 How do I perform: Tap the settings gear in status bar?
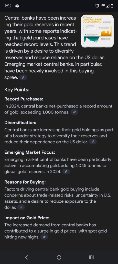(x=17, y=6)
